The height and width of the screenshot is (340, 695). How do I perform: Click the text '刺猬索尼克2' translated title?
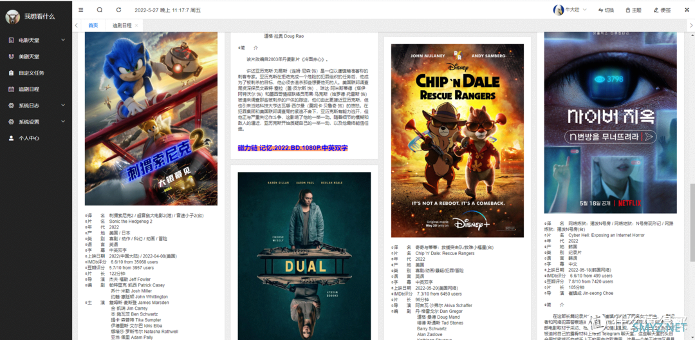coord(120,215)
